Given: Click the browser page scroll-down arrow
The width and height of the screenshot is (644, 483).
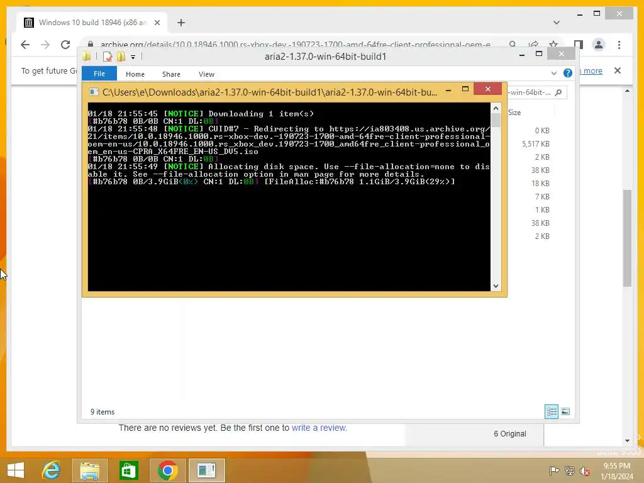Looking at the screenshot, I should click(x=627, y=441).
